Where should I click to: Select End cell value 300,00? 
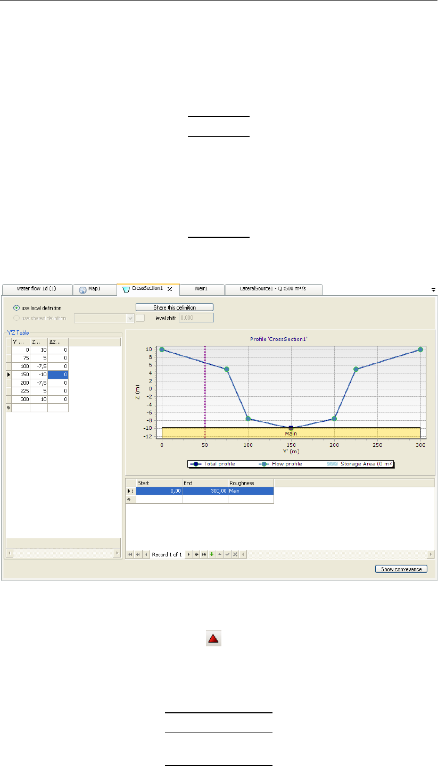point(205,492)
